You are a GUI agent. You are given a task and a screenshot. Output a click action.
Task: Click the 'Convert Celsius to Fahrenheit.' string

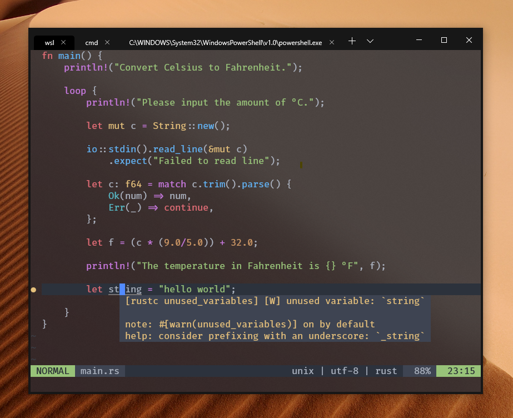point(202,67)
